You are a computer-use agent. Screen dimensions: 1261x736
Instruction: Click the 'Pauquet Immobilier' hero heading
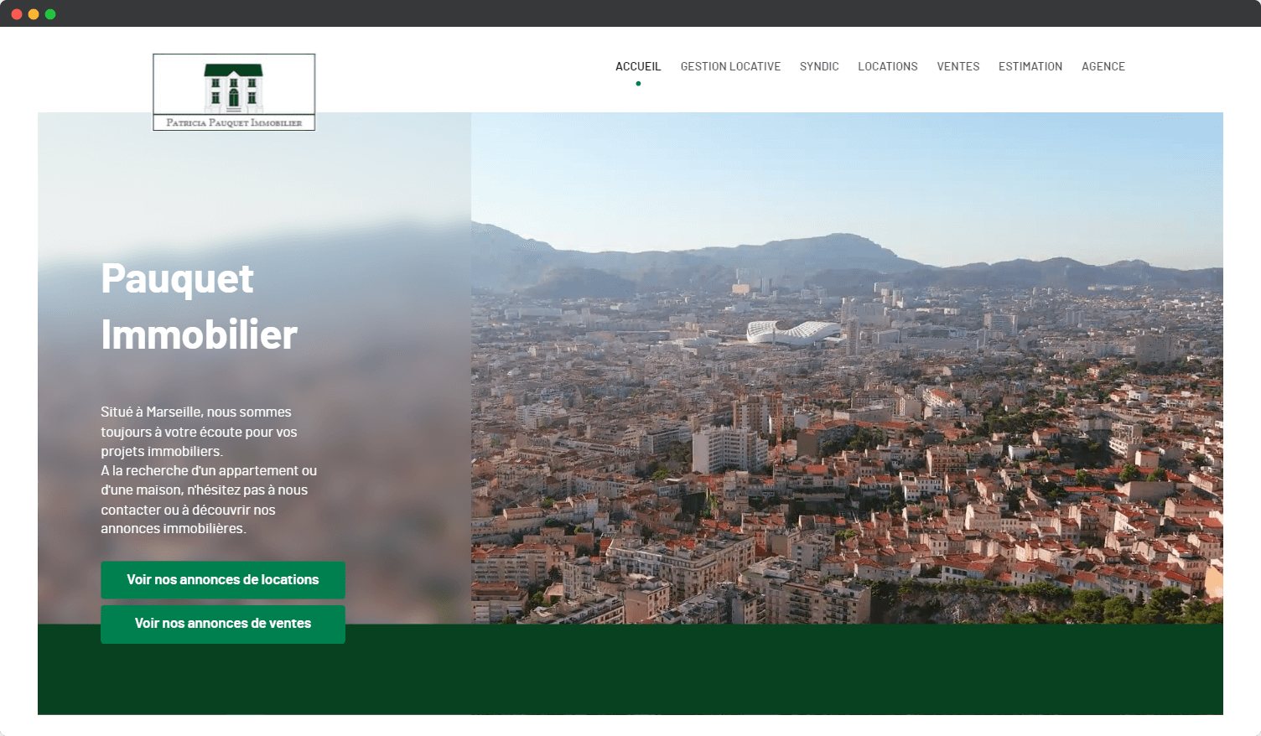pyautogui.click(x=199, y=308)
